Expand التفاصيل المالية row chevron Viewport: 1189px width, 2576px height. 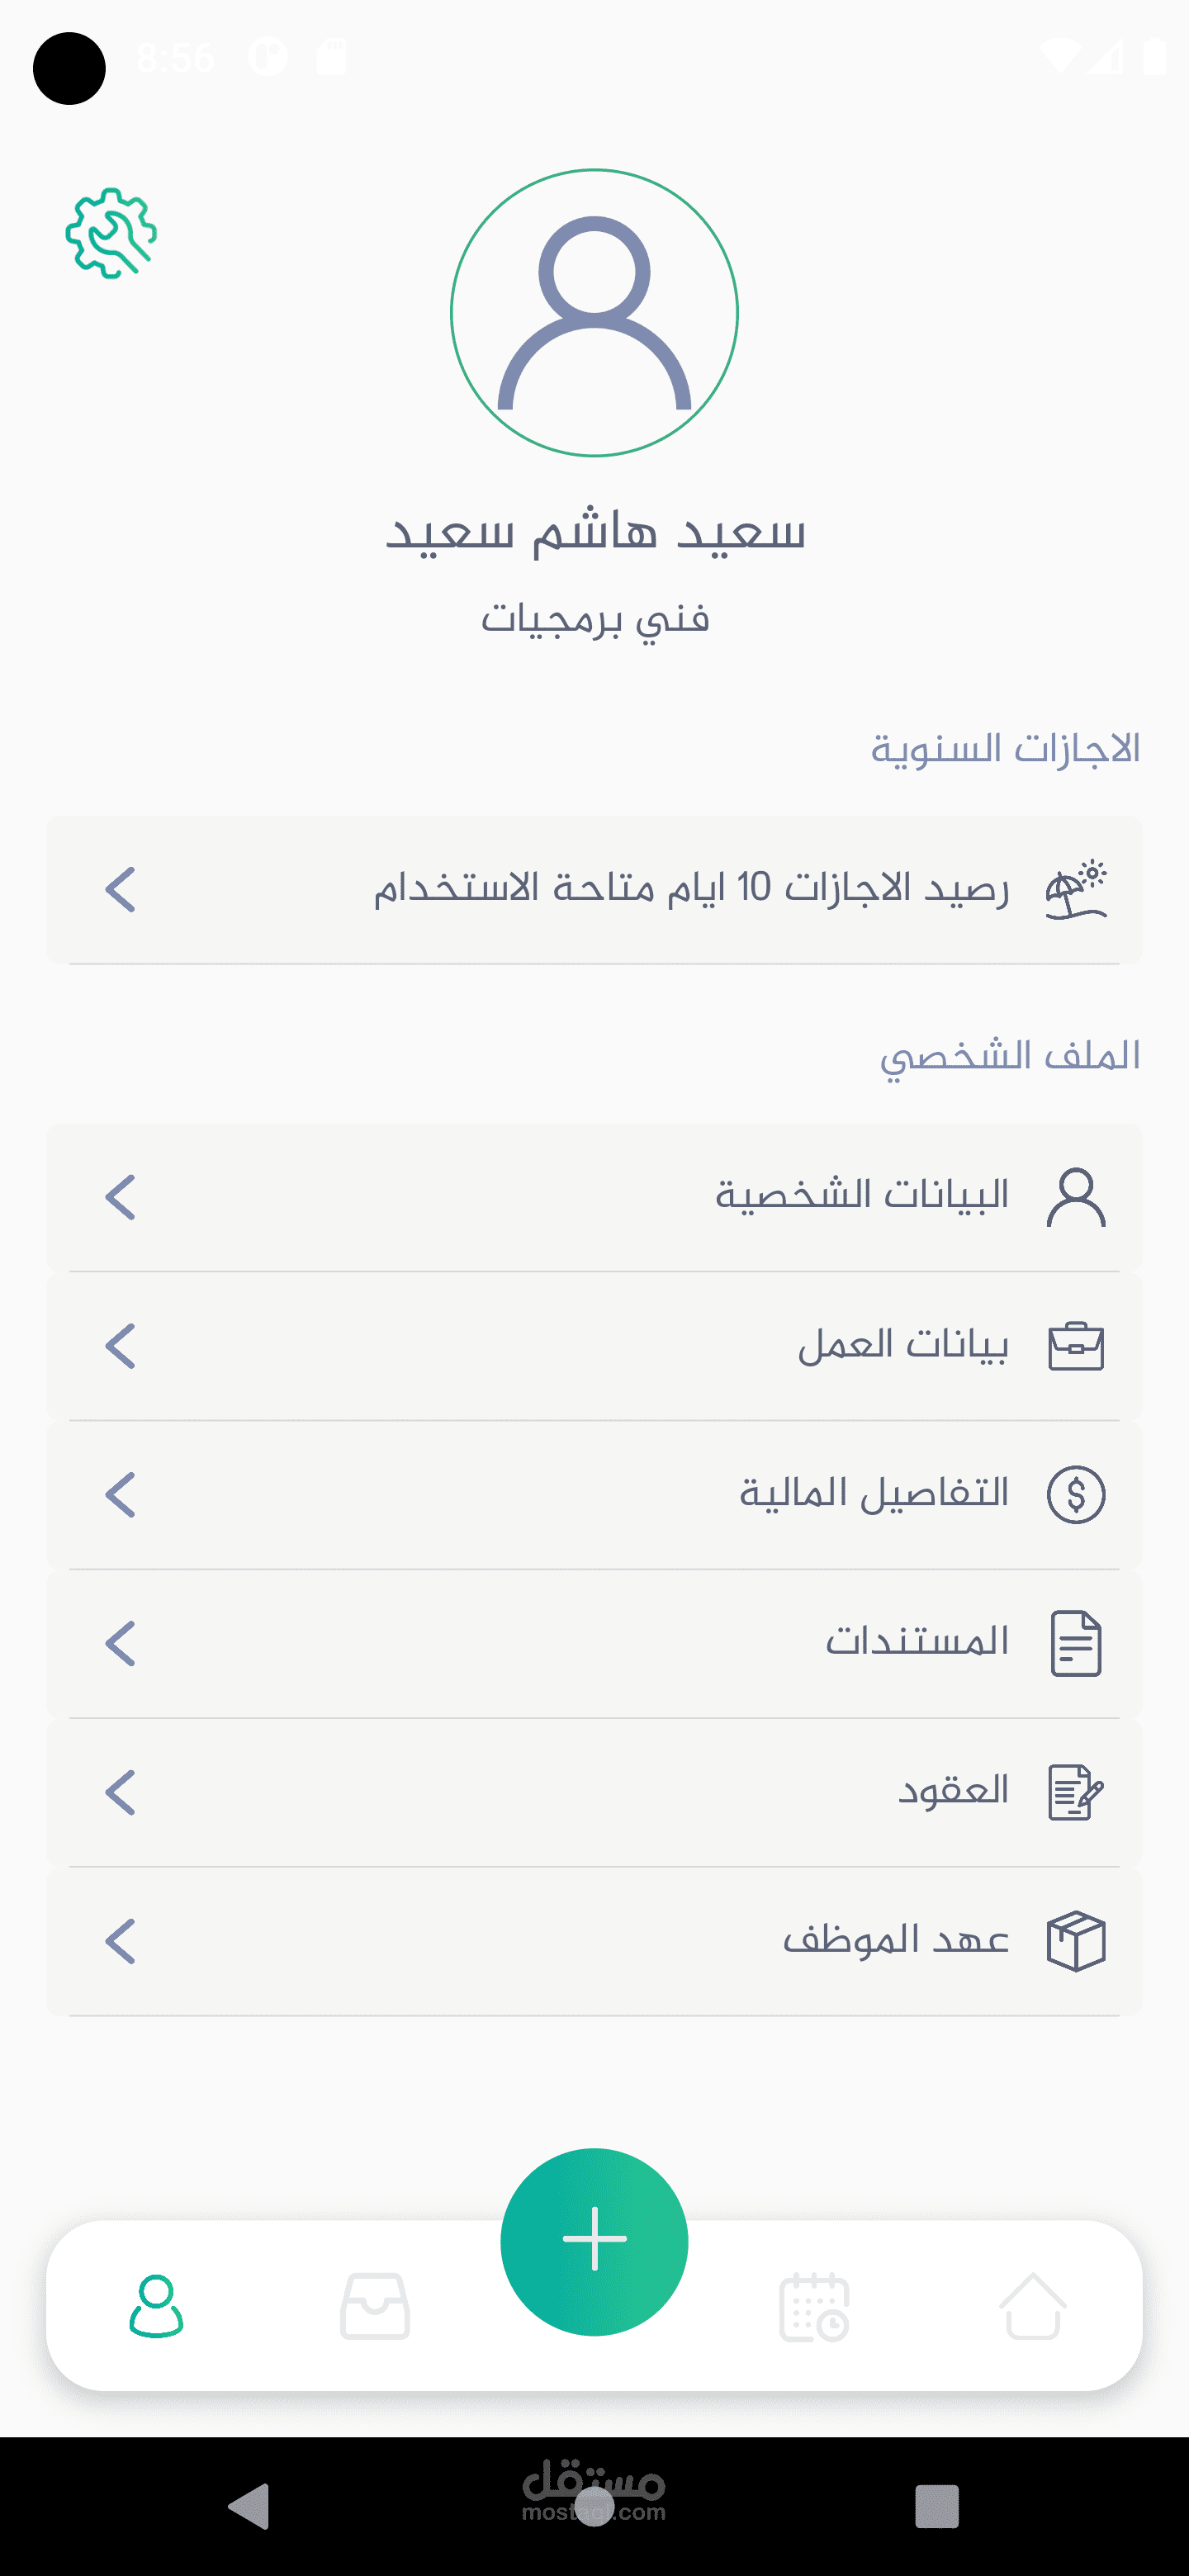120,1495
